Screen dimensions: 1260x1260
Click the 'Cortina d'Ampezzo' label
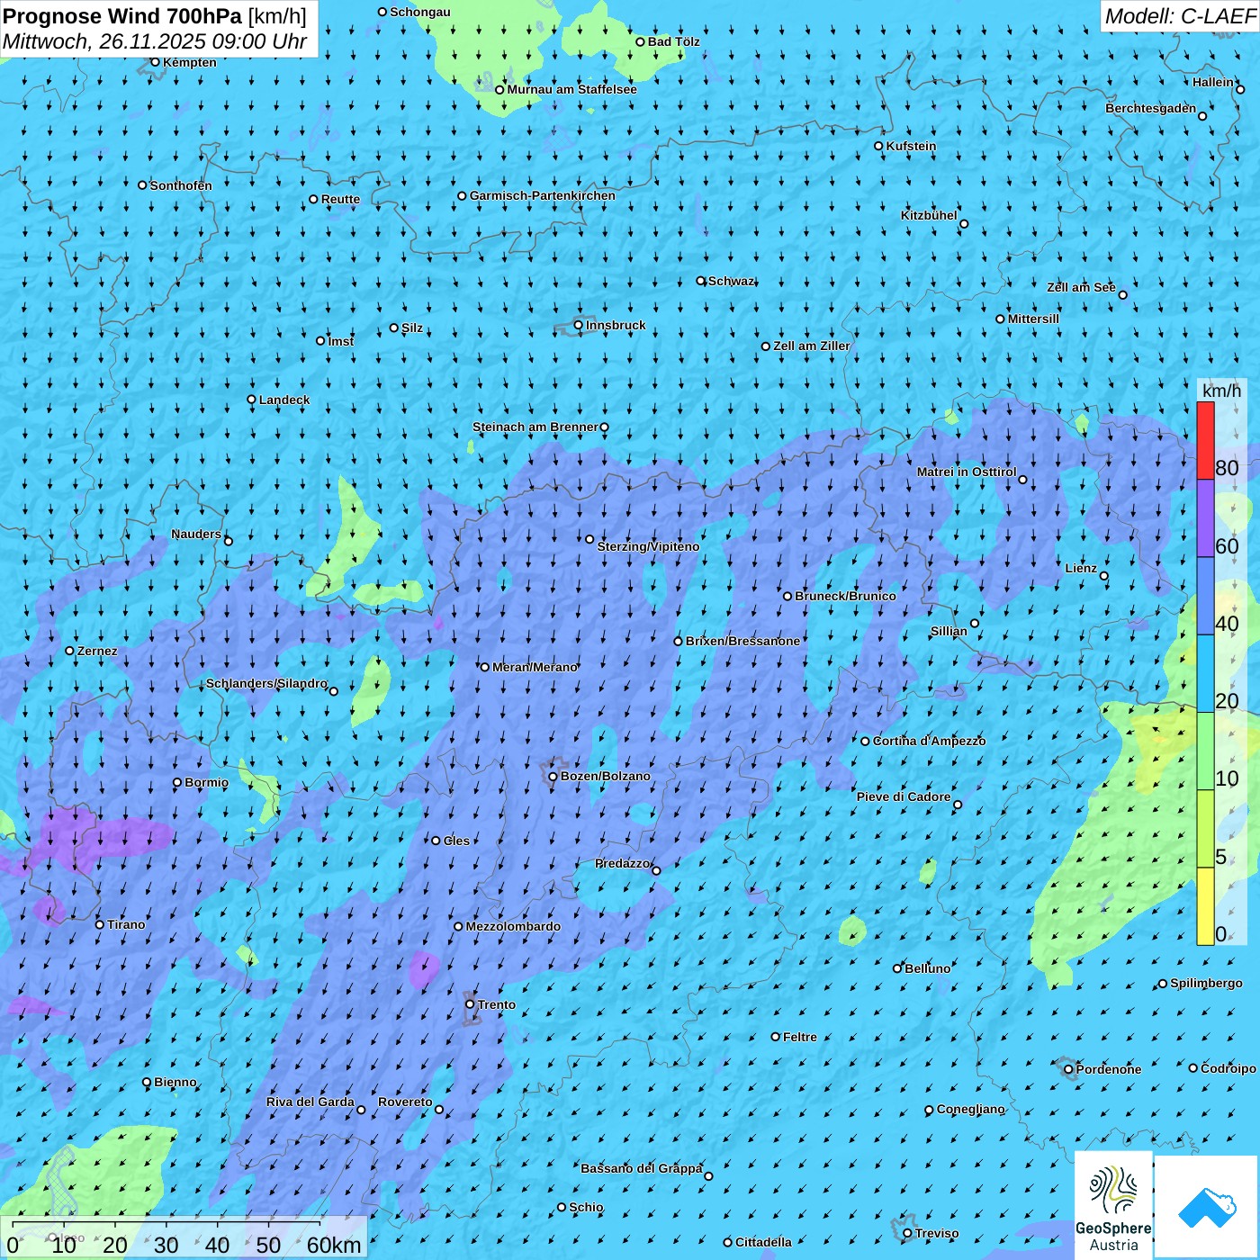[x=929, y=741]
